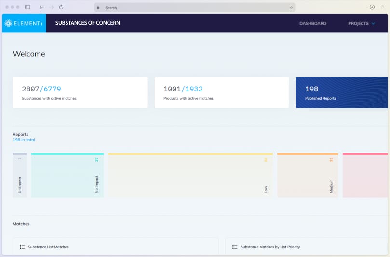Reload the page with refresh icon

click(x=61, y=7)
